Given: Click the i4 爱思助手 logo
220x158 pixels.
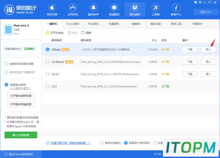Looking at the screenshot, I should [21, 10].
